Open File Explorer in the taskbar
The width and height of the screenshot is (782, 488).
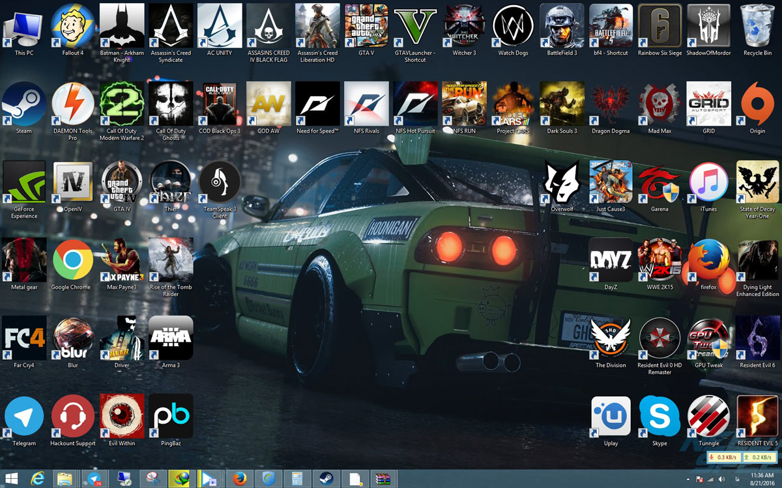click(65, 479)
